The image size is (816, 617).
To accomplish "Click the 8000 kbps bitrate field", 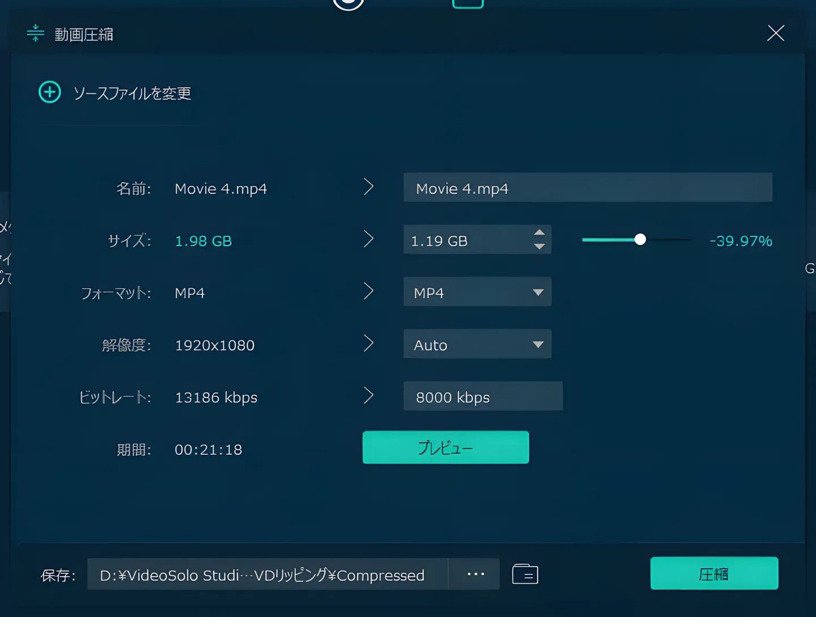I will pos(482,396).
